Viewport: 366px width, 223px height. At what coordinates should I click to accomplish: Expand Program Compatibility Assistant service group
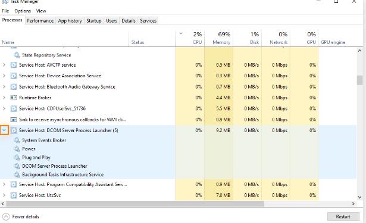click(4, 184)
